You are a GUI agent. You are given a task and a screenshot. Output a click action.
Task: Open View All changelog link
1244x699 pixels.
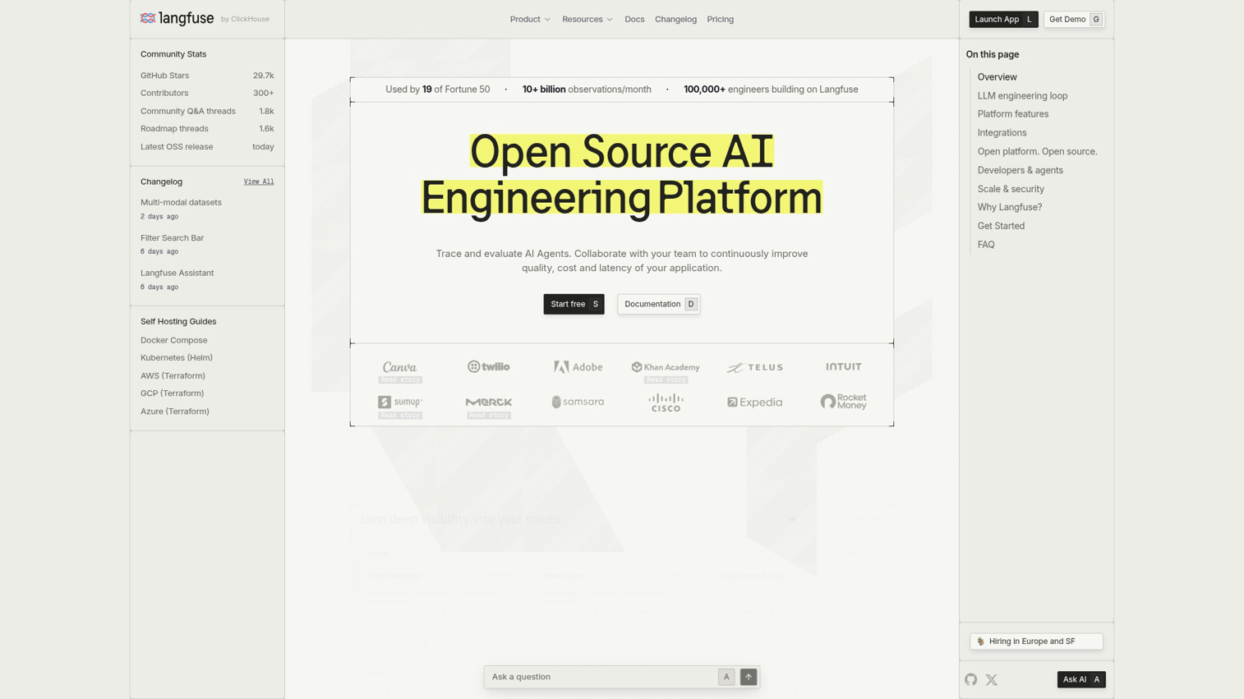259,182
